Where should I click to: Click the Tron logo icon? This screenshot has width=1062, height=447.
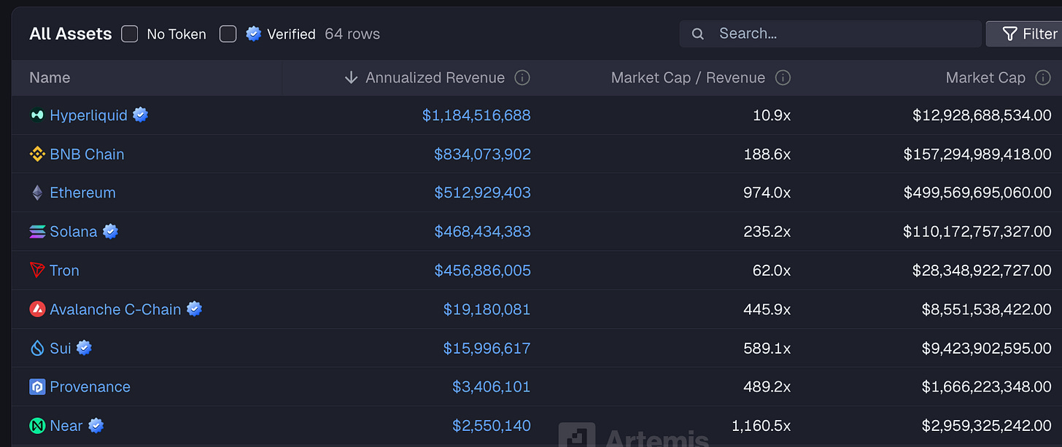coord(37,271)
